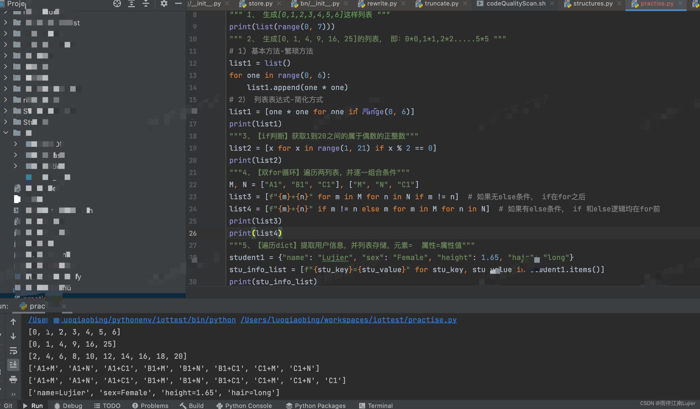Click output line '[0, 1, 4, 9, 16, 25]'

[x=72, y=344]
